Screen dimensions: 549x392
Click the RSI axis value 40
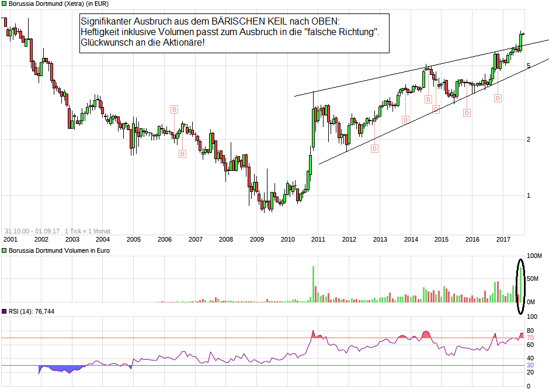(x=530, y=358)
